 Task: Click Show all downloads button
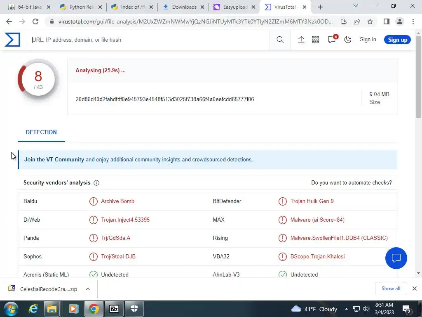pos(391,289)
